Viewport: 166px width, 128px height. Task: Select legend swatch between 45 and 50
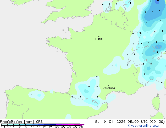point(77,125)
